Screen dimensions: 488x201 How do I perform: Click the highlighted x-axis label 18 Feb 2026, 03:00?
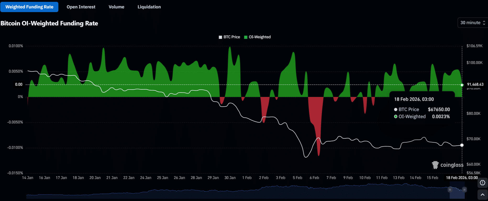coord(462,178)
